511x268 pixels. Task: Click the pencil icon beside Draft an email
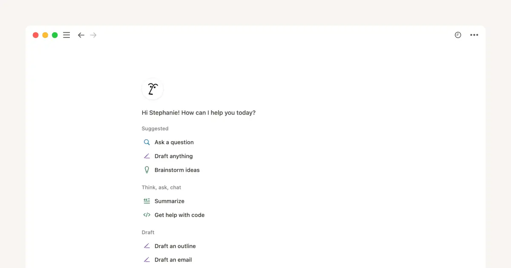pos(146,259)
